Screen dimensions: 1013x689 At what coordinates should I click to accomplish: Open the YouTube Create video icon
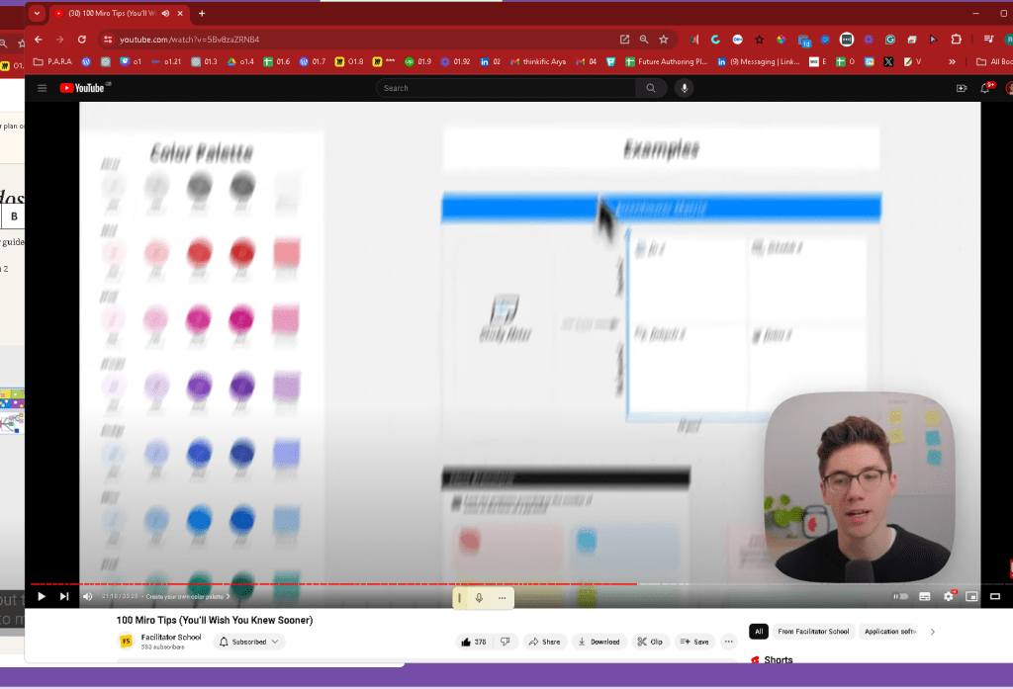click(x=962, y=88)
